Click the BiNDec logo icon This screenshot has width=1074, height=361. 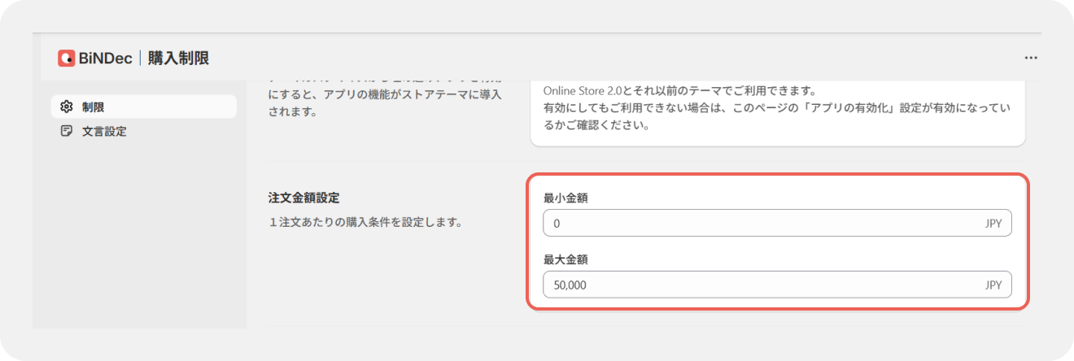pos(67,59)
